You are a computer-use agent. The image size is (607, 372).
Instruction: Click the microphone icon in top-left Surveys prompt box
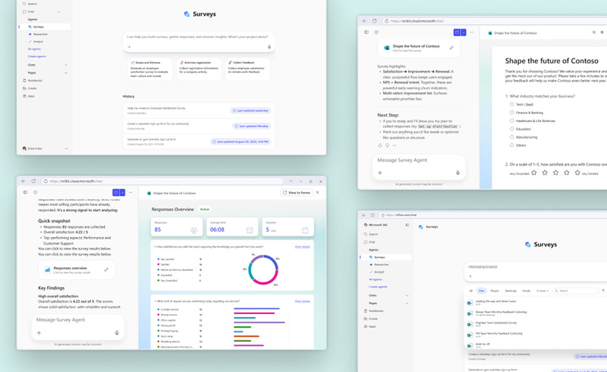tap(269, 47)
